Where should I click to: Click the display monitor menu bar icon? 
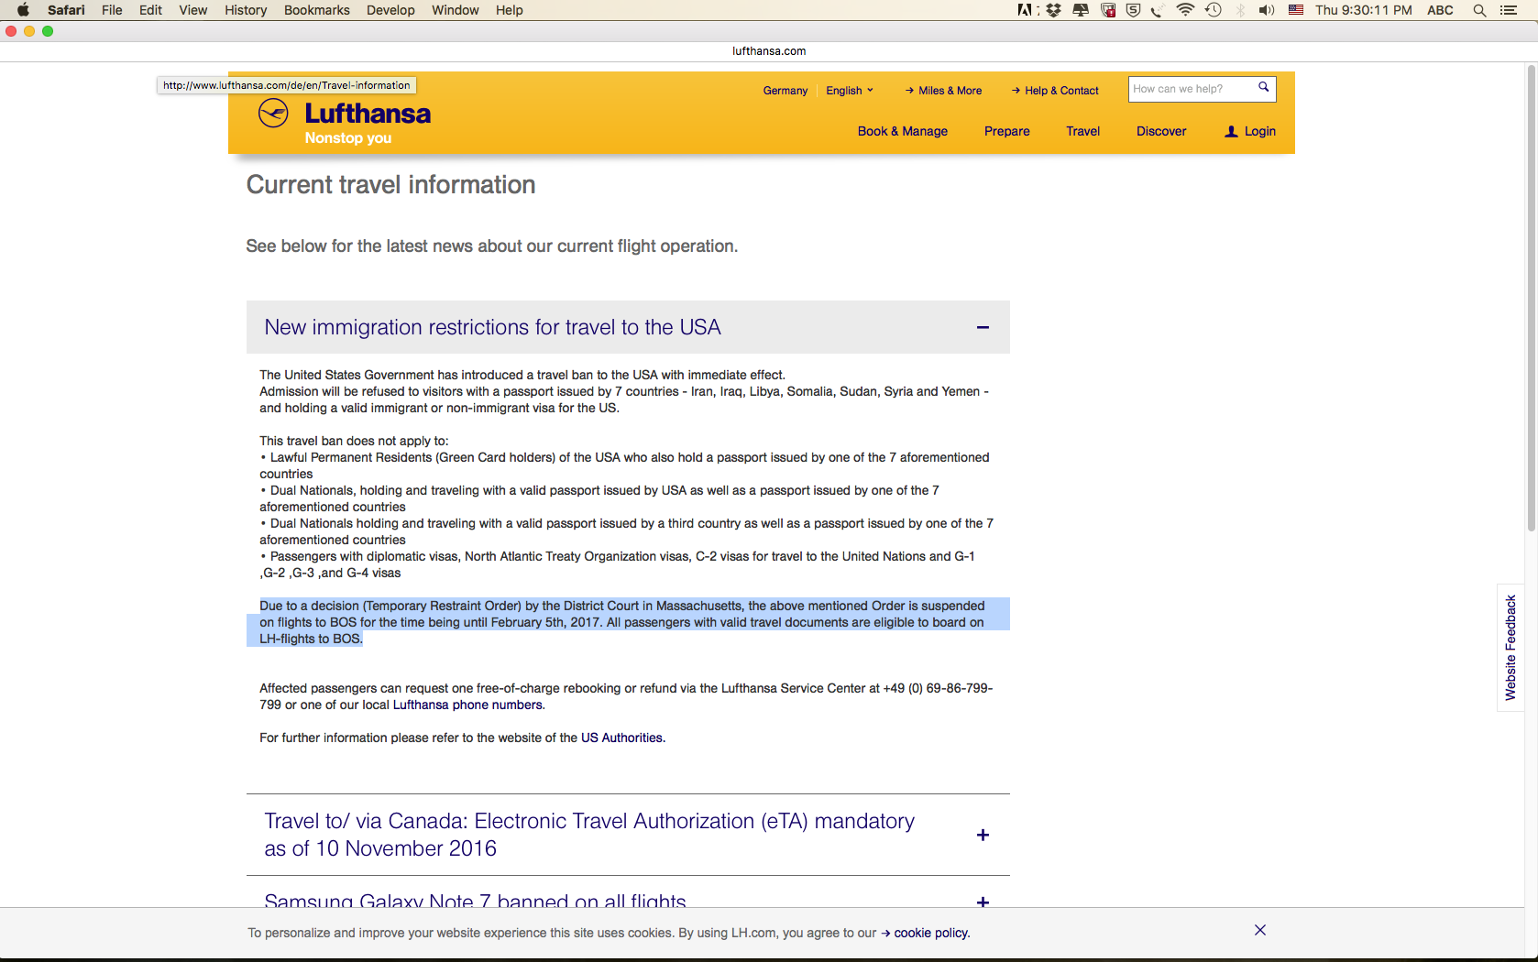1082,10
